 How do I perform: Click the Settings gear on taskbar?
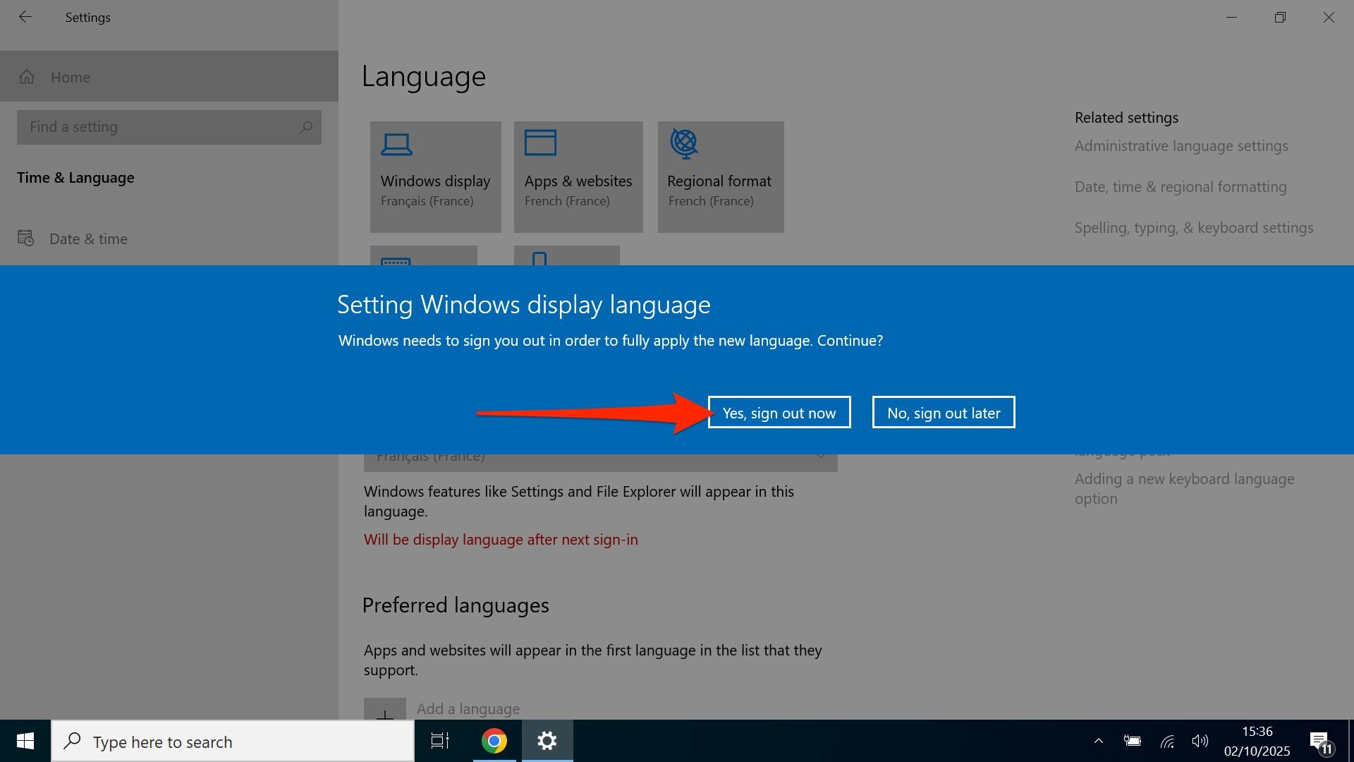click(547, 741)
